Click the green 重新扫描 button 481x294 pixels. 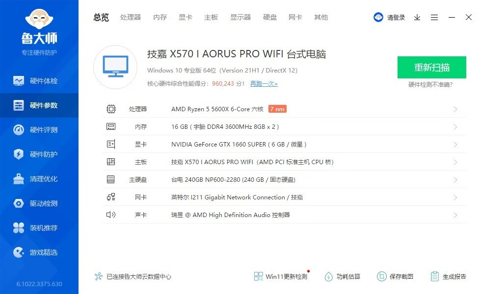tap(431, 67)
